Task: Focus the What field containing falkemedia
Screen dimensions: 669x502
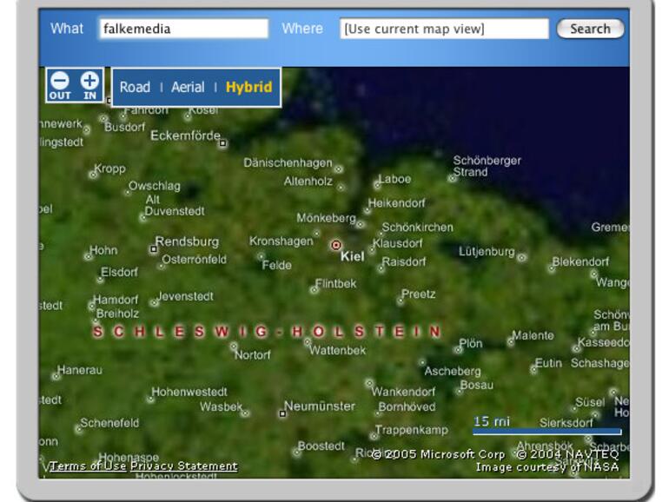Action: pyautogui.click(x=183, y=29)
